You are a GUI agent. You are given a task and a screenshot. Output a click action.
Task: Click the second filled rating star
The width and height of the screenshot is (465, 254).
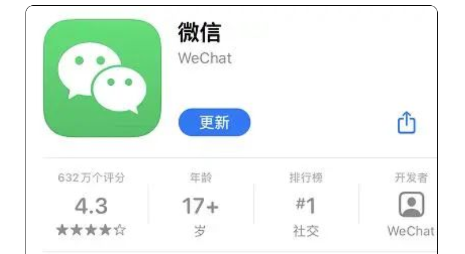point(77,230)
